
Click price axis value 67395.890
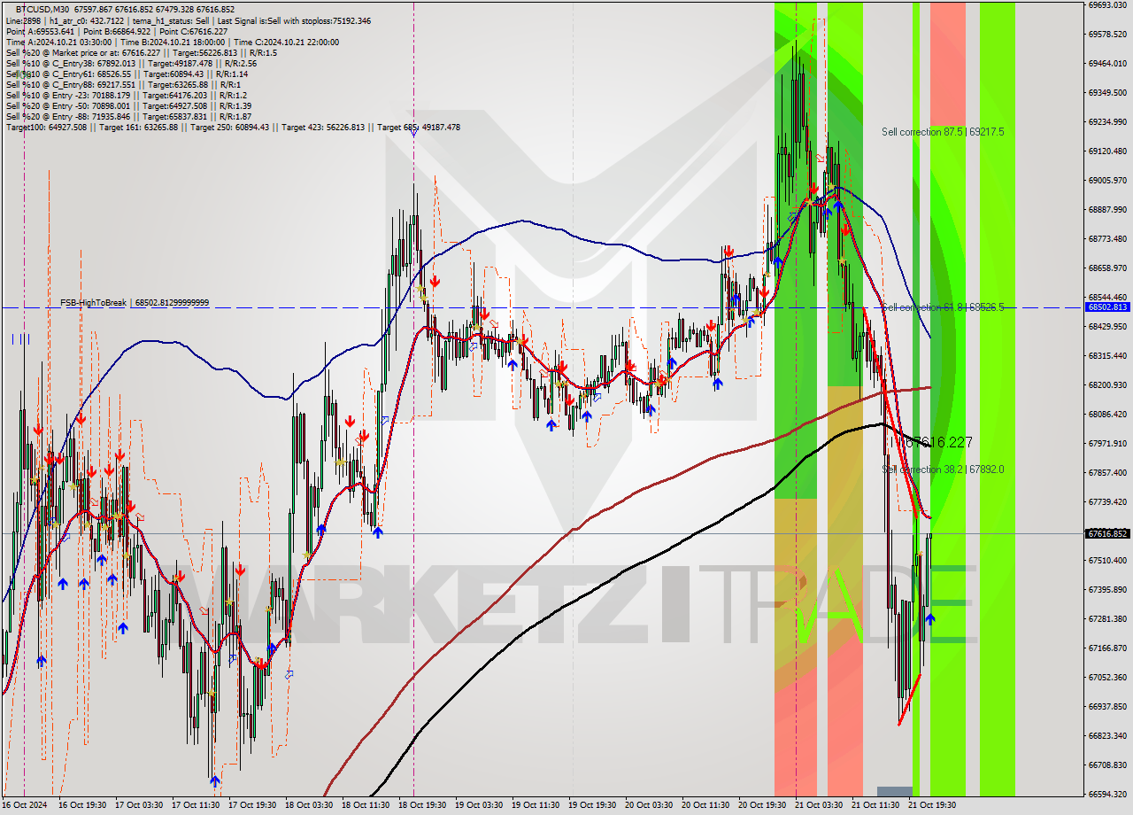click(1106, 589)
